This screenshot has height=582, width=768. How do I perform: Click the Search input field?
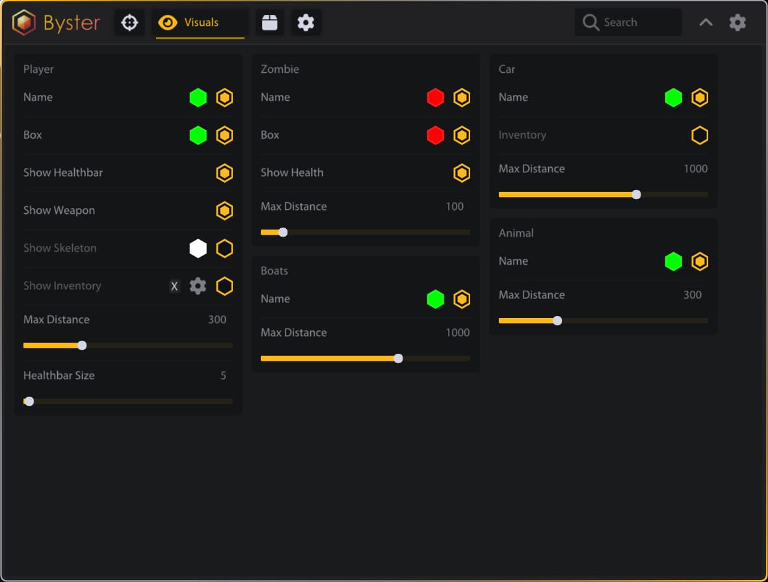click(639, 23)
